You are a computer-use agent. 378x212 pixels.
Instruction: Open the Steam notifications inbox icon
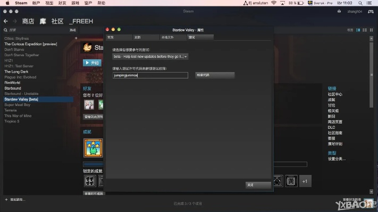tap(339, 11)
